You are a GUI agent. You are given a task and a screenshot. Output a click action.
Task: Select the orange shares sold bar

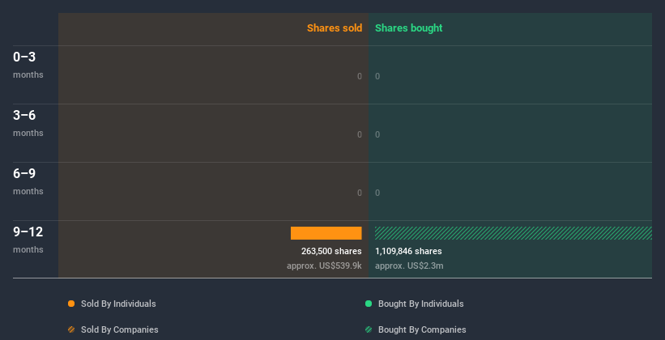click(326, 233)
